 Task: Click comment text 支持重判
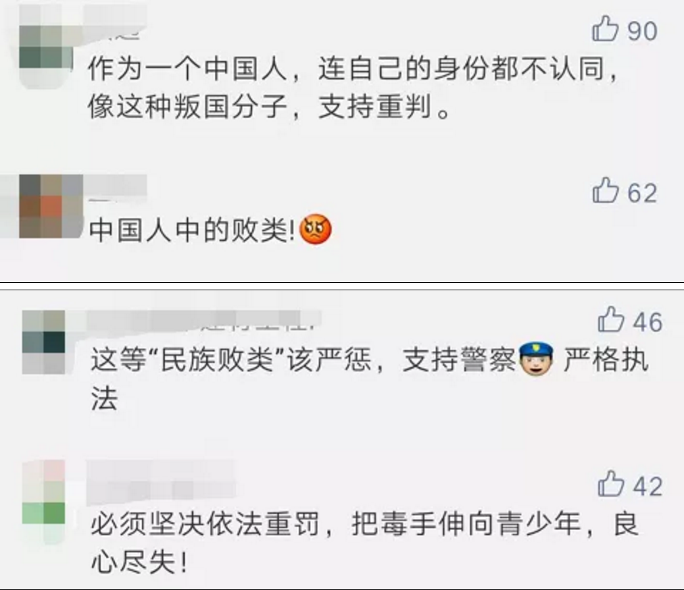point(374,107)
